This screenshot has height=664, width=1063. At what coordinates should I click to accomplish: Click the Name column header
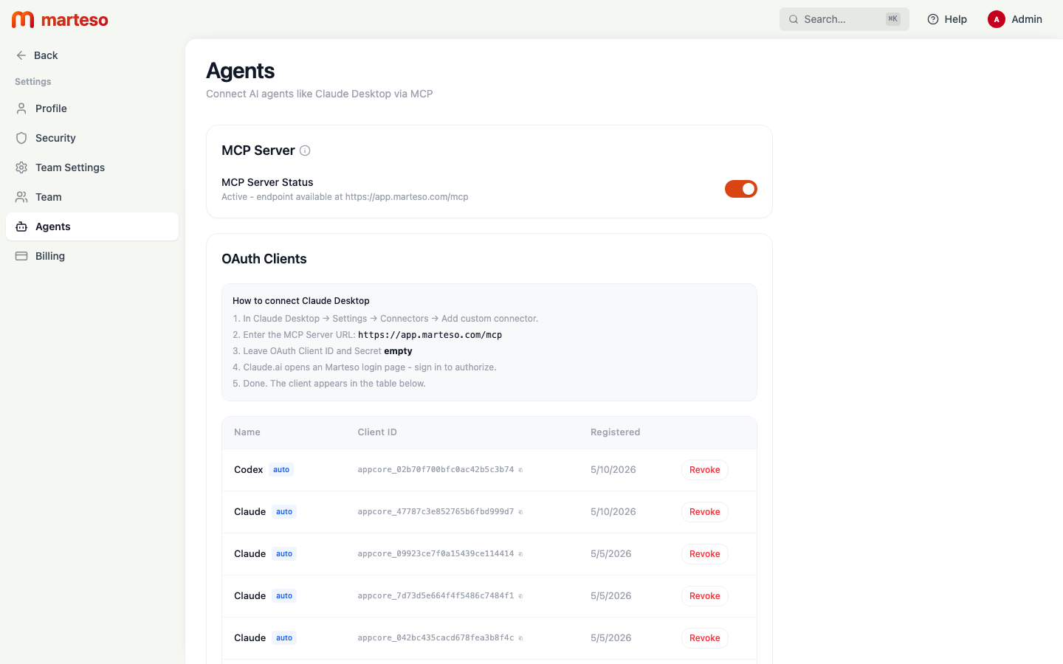[x=247, y=432]
